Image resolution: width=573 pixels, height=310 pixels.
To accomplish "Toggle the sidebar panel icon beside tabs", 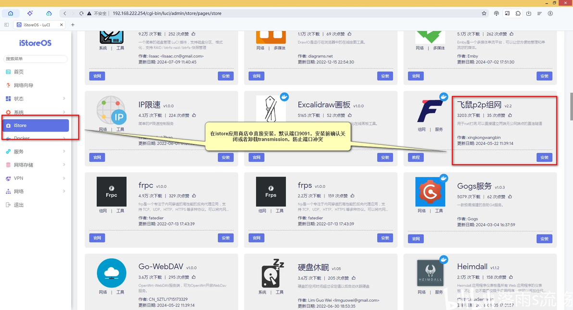I will 7,25.
